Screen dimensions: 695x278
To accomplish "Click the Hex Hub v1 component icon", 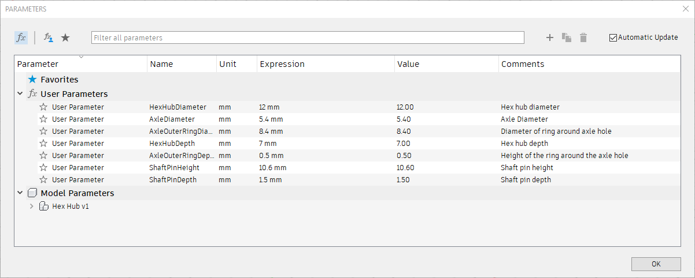I will coord(43,206).
